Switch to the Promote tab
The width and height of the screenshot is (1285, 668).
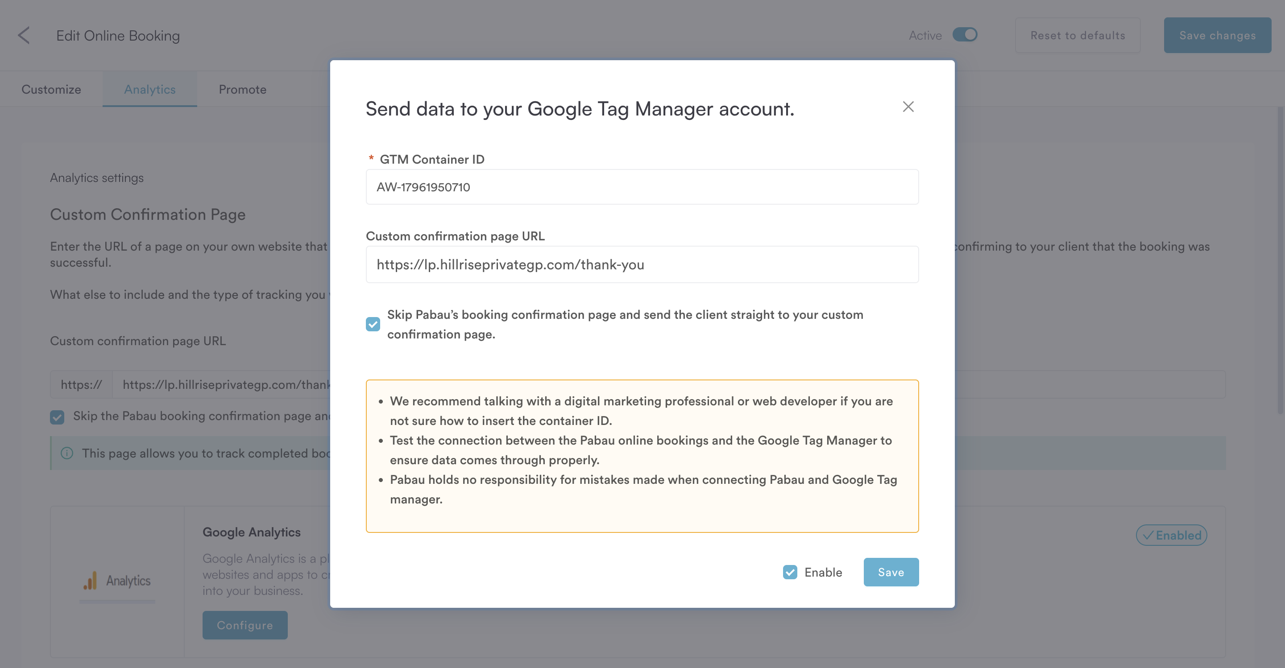[x=242, y=89]
